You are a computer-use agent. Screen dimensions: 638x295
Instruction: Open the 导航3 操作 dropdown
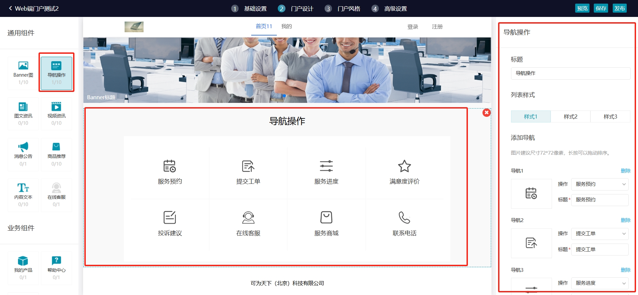600,283
